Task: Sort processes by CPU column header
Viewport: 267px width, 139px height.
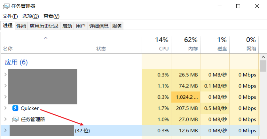Action: coord(164,49)
